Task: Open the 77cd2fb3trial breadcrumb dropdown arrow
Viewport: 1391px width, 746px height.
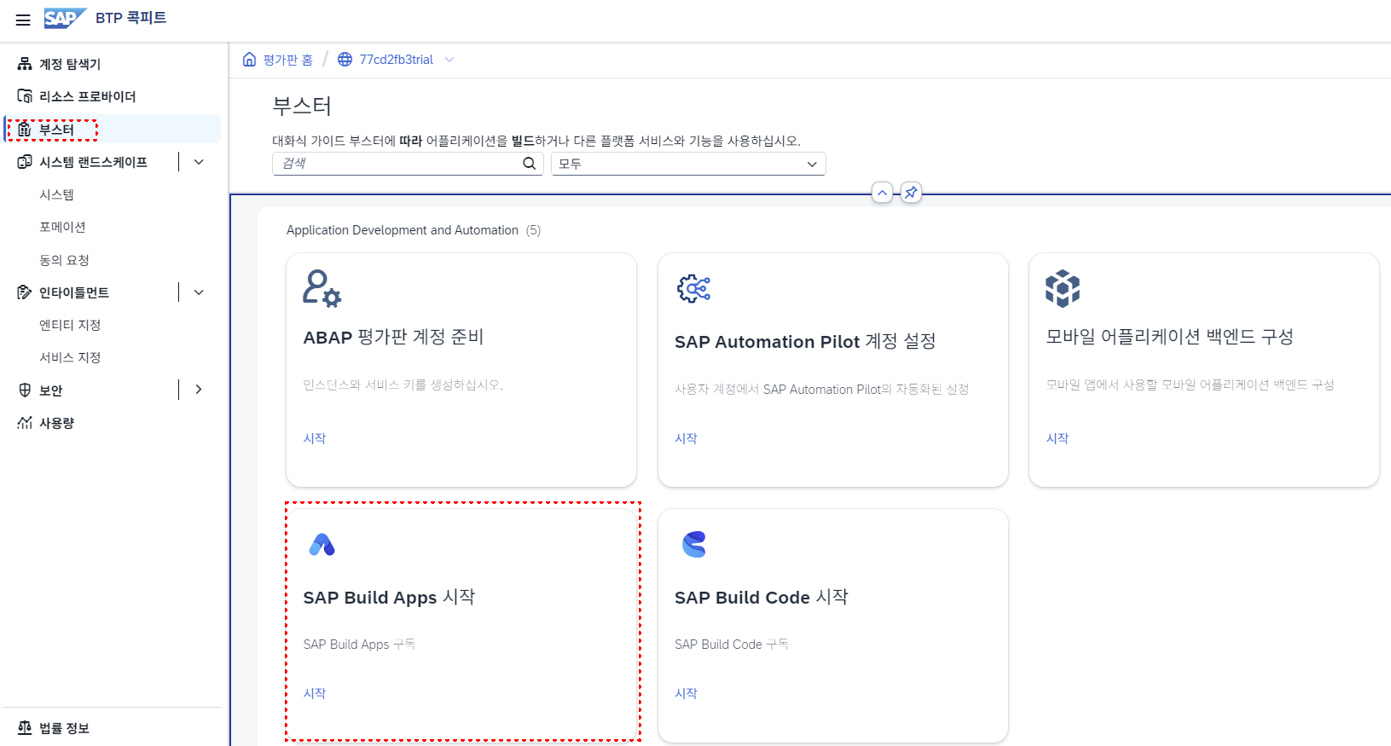Action: pos(449,60)
